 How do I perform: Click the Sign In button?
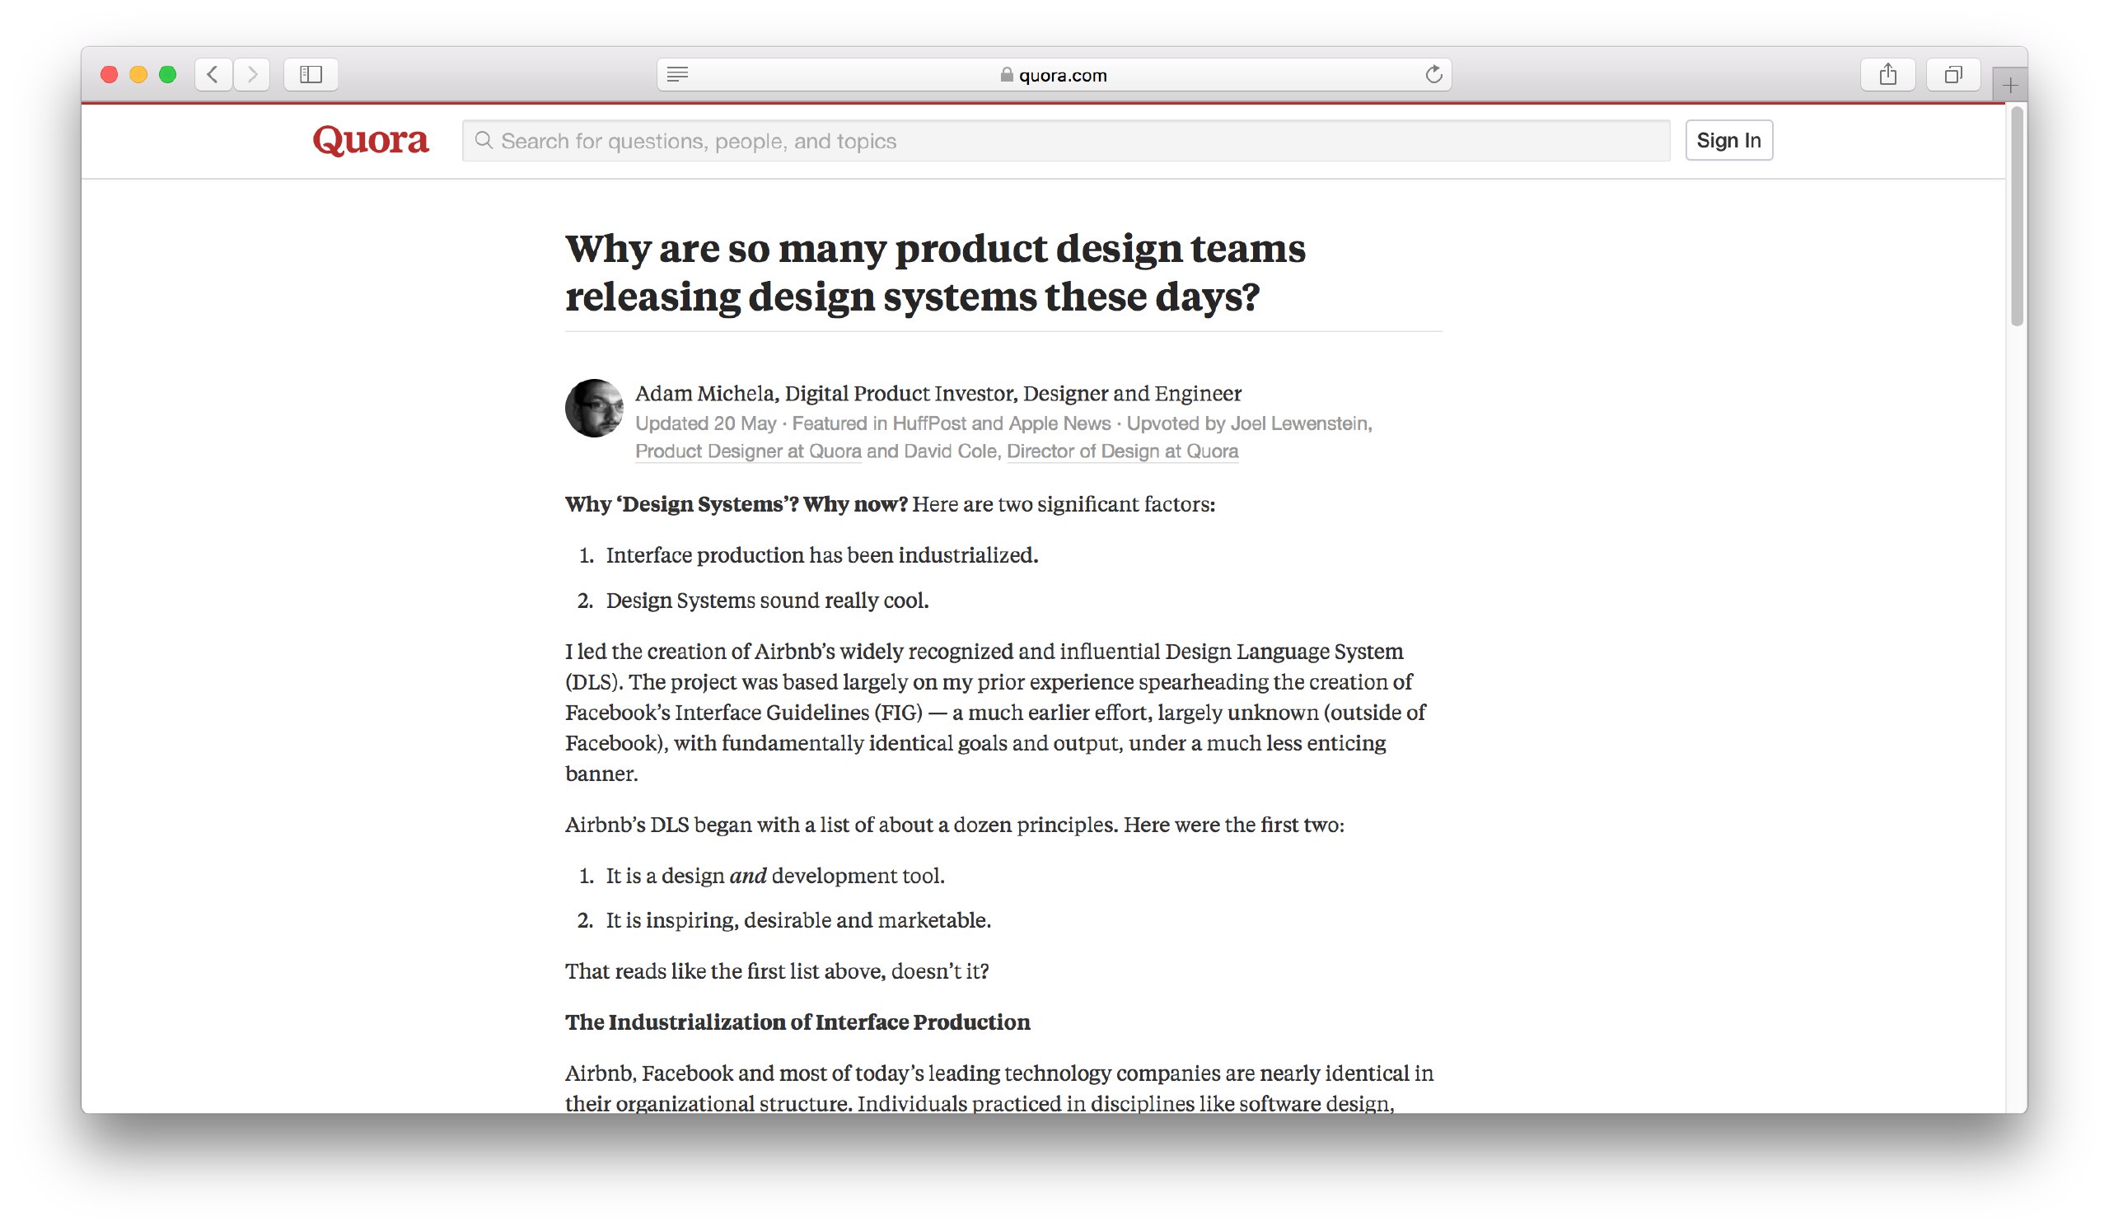click(x=1729, y=141)
